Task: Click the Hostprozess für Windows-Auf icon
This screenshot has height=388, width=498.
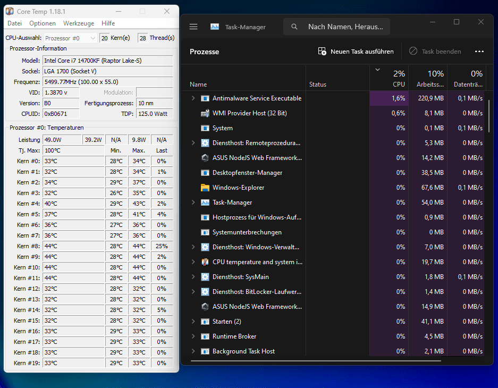Action: [205, 217]
